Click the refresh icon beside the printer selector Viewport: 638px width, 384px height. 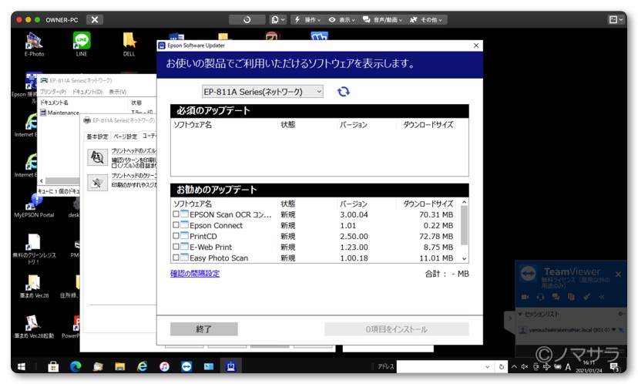[344, 92]
